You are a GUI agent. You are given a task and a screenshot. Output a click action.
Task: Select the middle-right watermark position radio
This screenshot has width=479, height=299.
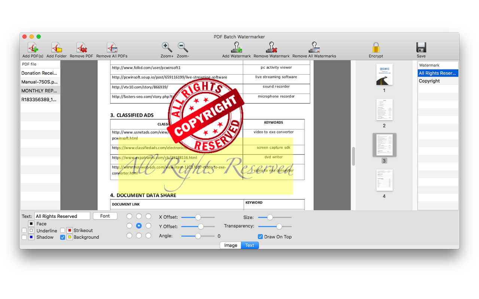(148, 226)
